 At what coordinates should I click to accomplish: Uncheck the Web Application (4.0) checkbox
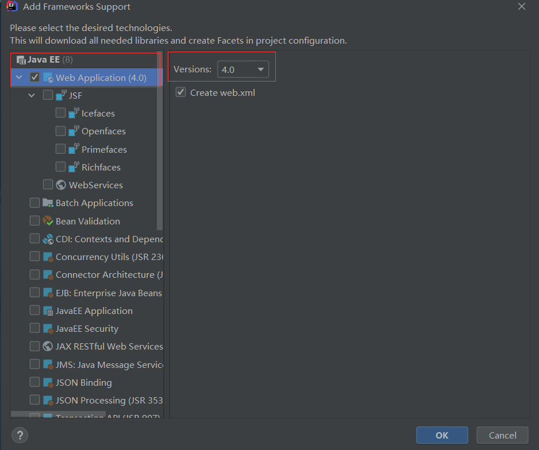[34, 77]
